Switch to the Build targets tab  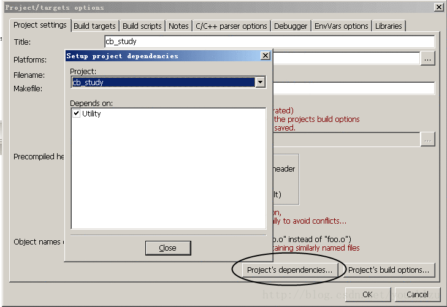pos(94,26)
